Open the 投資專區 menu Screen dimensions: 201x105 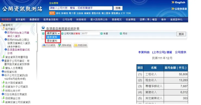tap(131, 19)
